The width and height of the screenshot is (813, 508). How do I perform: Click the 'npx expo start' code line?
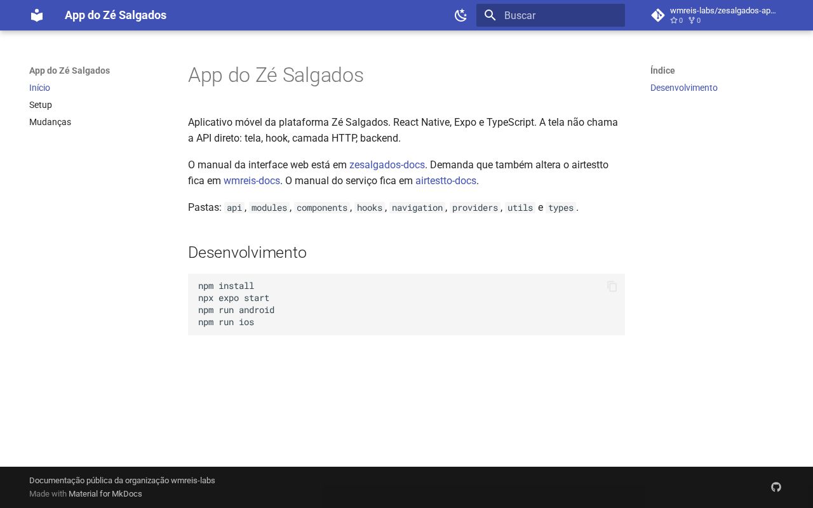coord(234,298)
